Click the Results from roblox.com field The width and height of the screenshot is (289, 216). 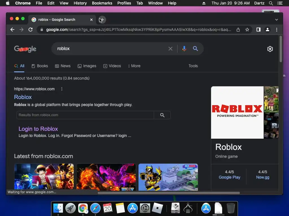[85, 115]
